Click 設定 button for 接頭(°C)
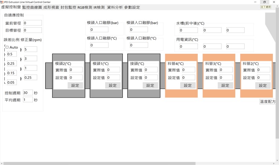Image resolution: width=279 pixels, height=165 pixels. (x=150, y=85)
